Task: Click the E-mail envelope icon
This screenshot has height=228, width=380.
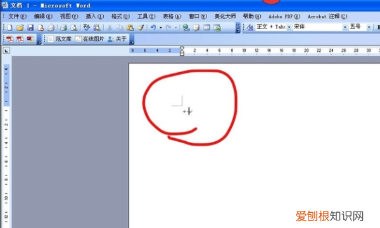Action: (51, 28)
